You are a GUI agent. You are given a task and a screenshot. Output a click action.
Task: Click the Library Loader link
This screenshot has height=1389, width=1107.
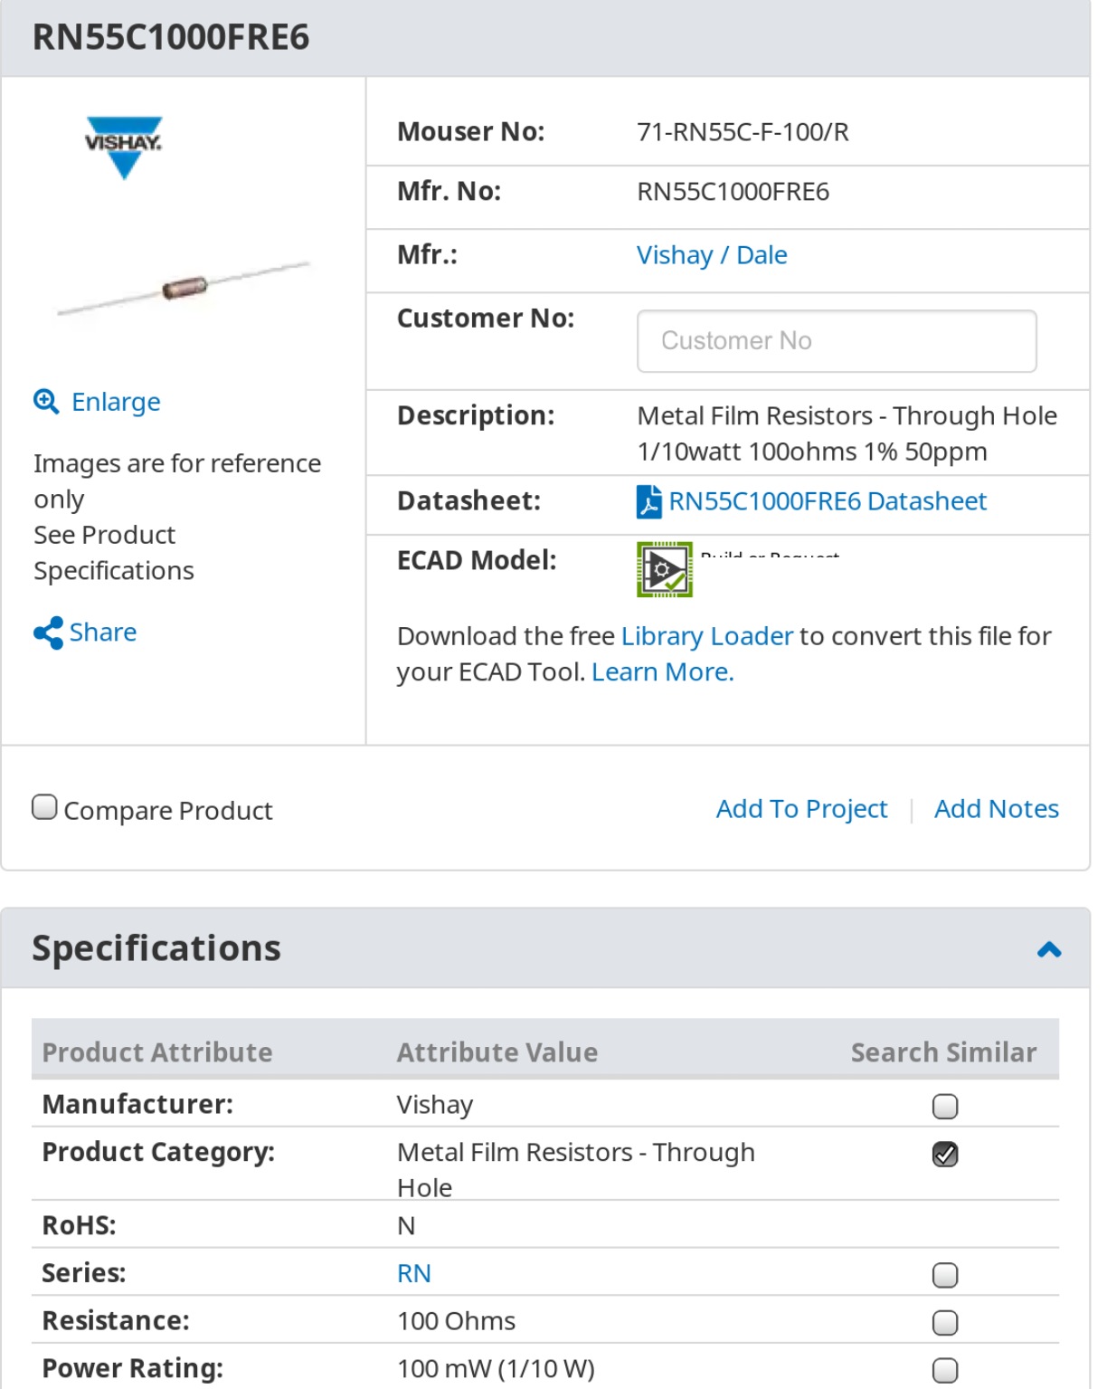click(x=707, y=636)
